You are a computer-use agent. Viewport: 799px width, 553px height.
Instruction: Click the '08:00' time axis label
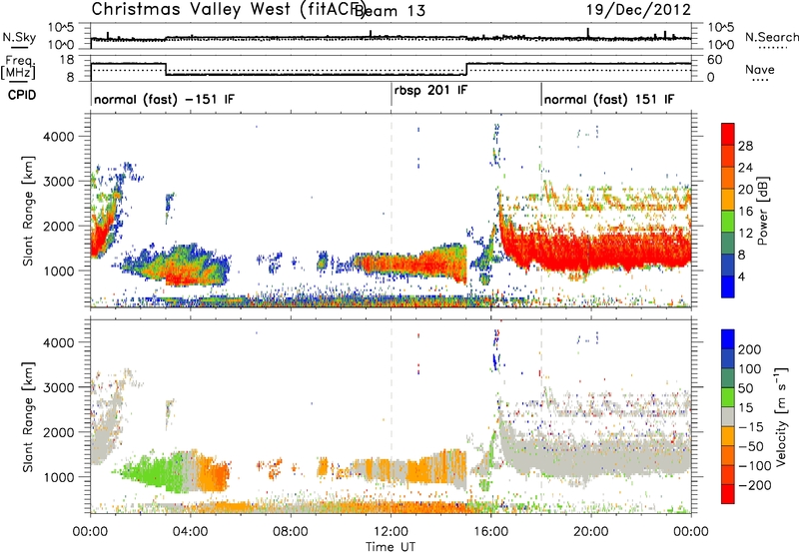tap(291, 532)
